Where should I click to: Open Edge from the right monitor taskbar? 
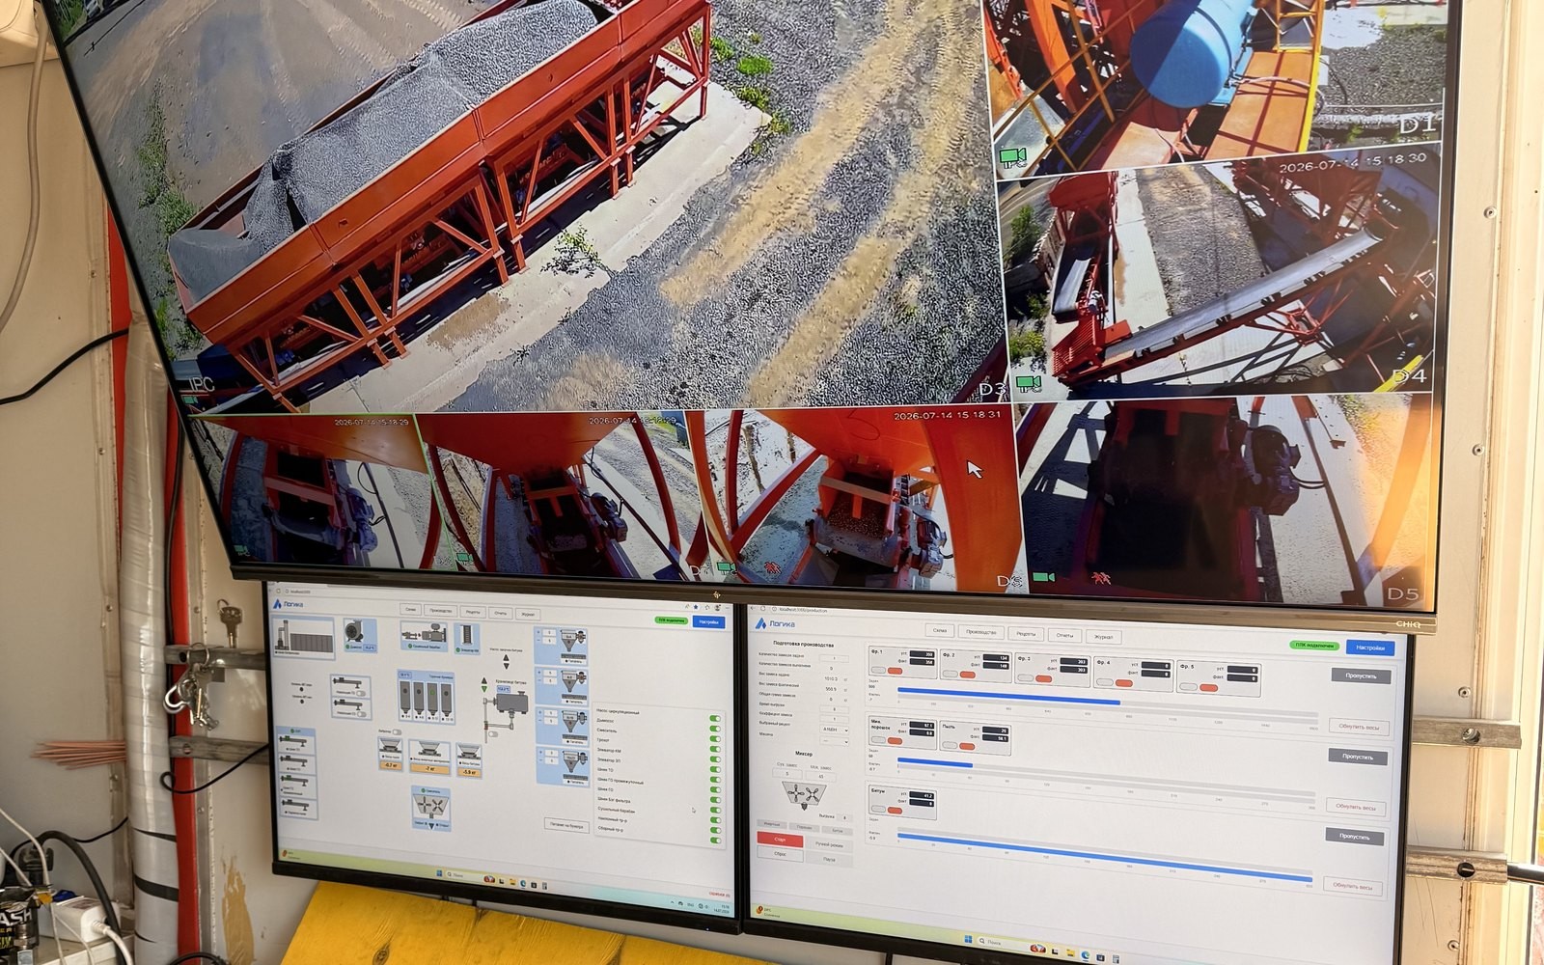[1088, 953]
